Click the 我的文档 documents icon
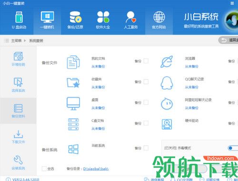This screenshot has width=238, height=181. tap(73, 62)
